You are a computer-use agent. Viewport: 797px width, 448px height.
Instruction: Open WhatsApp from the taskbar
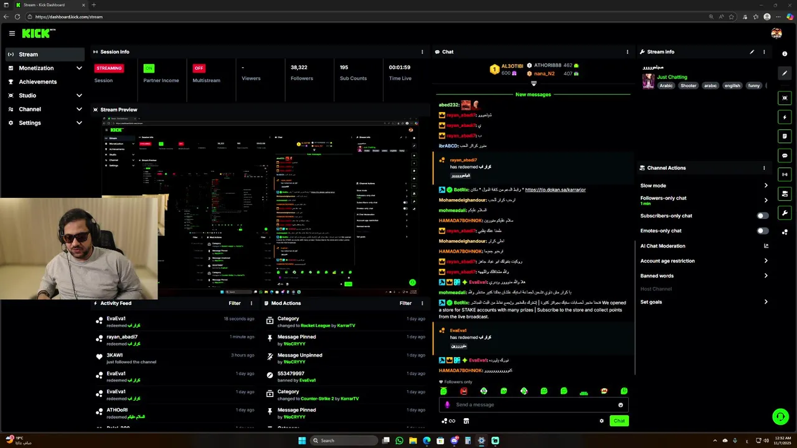tap(399, 441)
